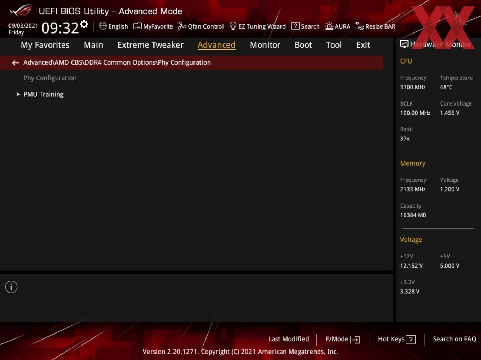Click +3.3V reading 3.328 V
Image resolution: width=481 pixels, height=360 pixels.
[410, 292]
